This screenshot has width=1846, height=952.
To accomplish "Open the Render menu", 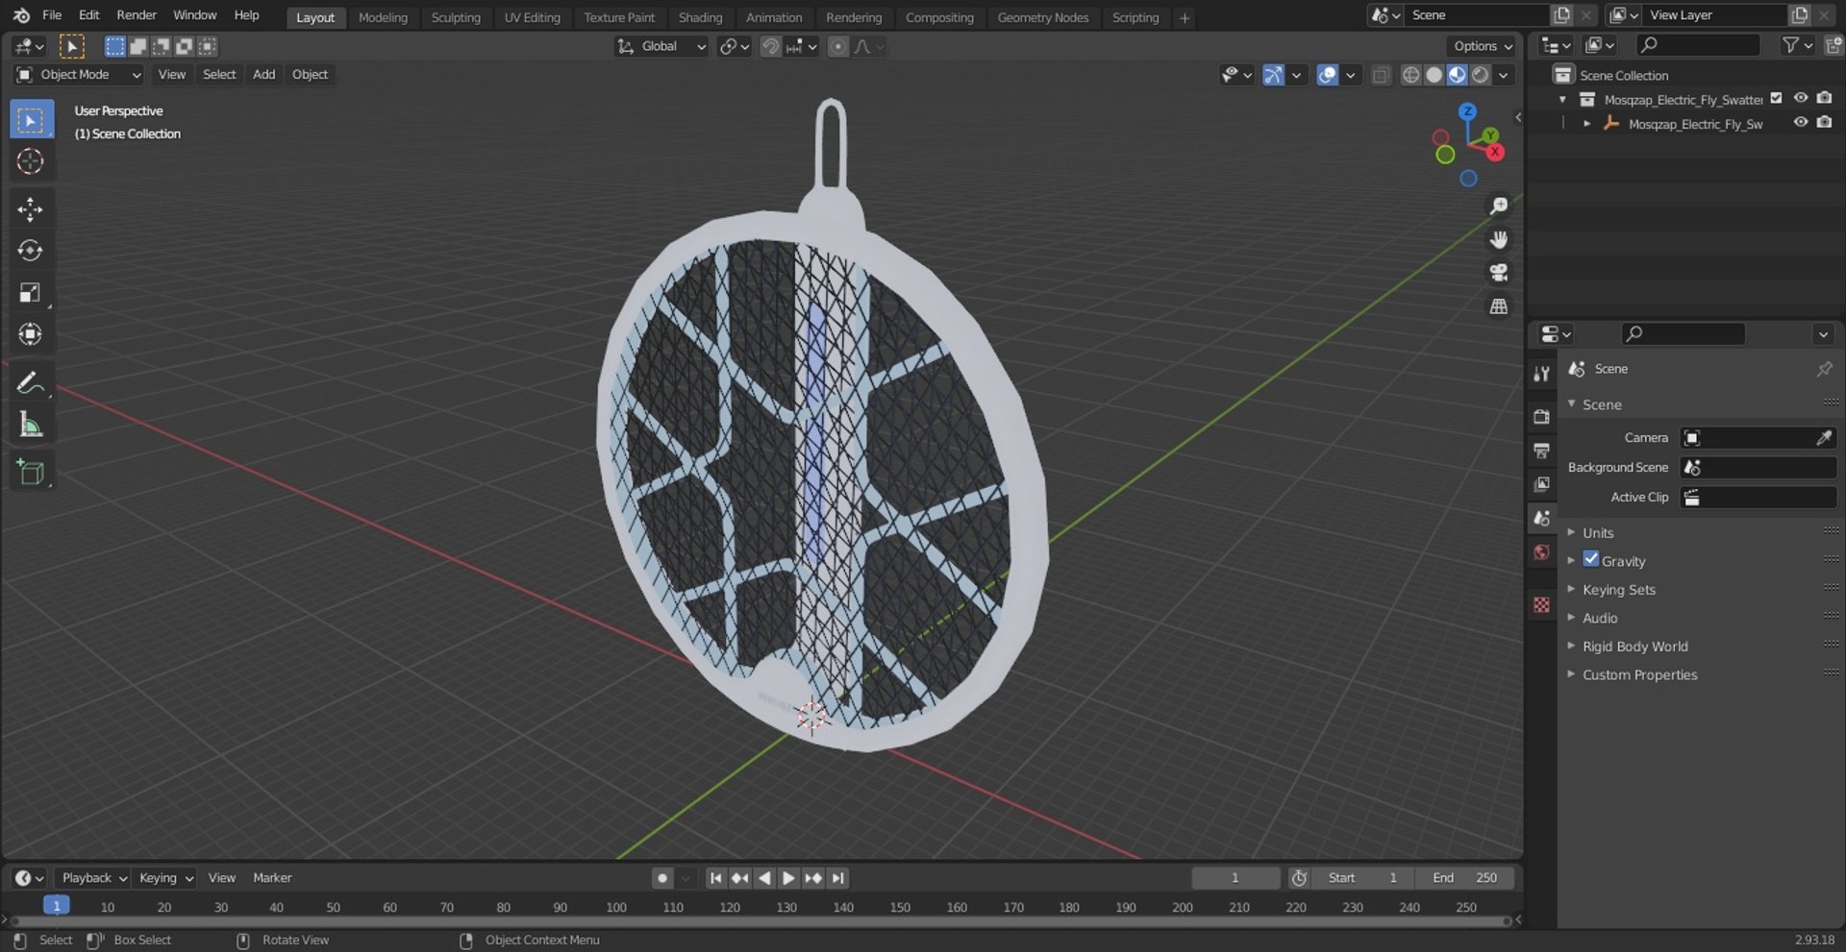I will click(x=137, y=14).
